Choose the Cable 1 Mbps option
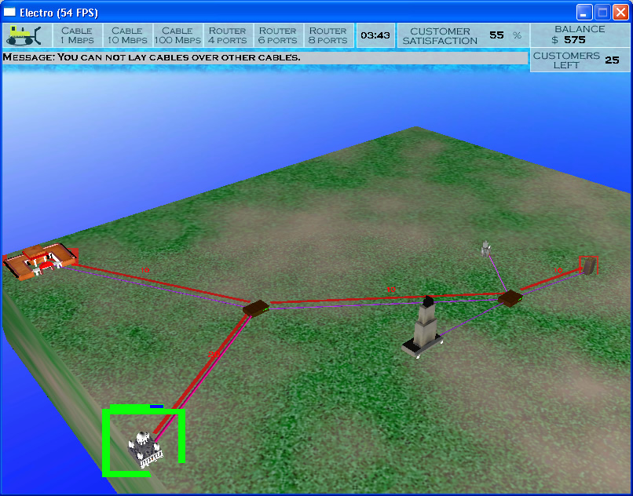 (x=77, y=35)
